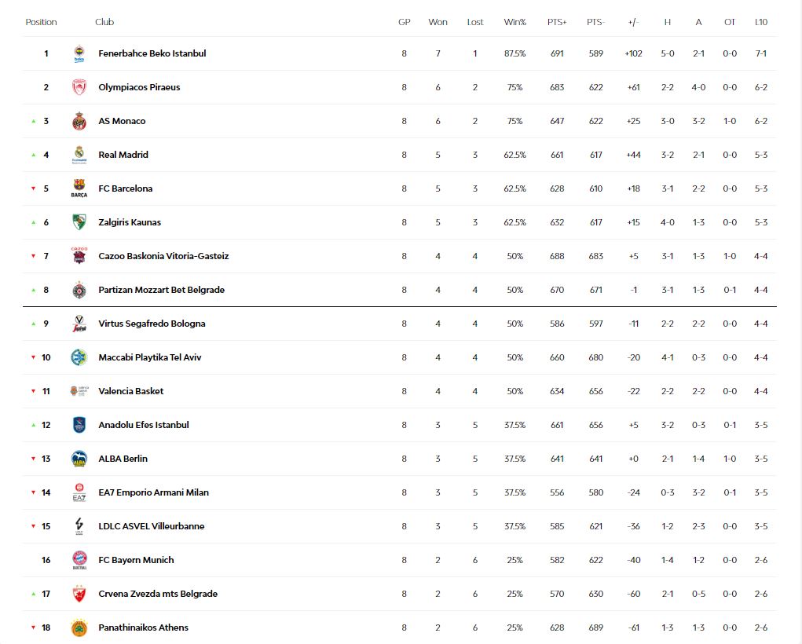802x644 pixels.
Task: Click the Position column header
Action: tap(41, 22)
